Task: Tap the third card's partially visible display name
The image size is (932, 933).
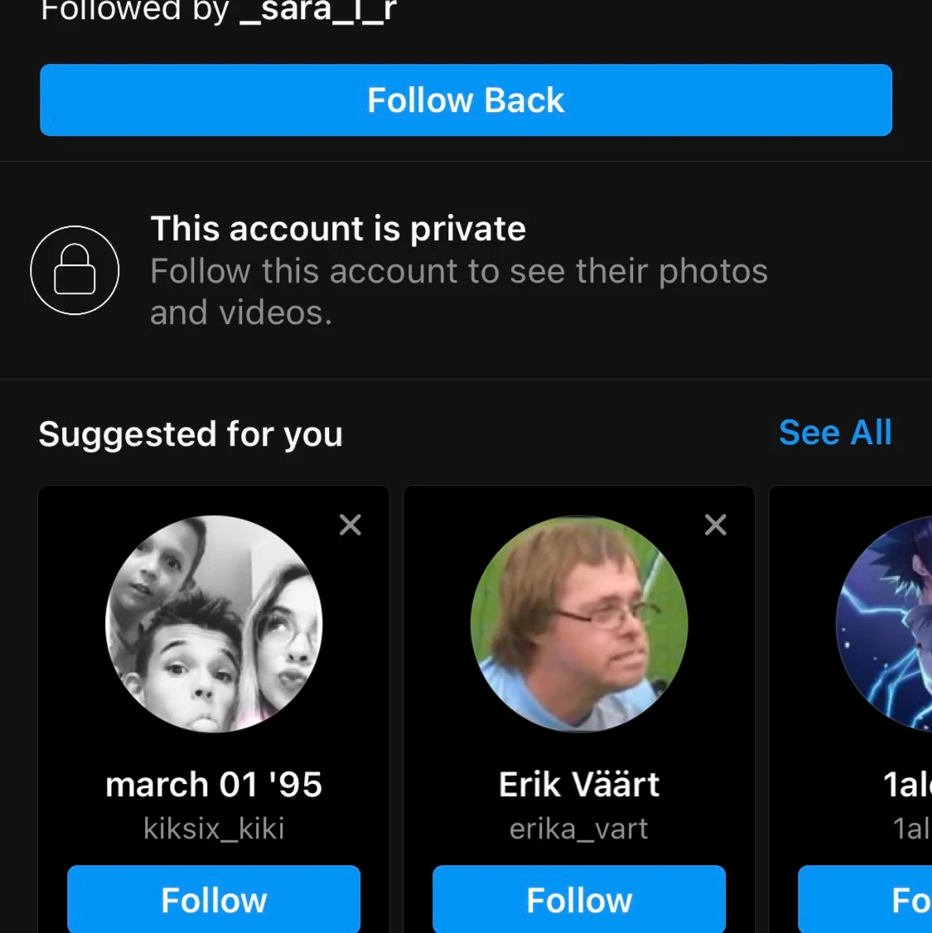Action: click(907, 785)
